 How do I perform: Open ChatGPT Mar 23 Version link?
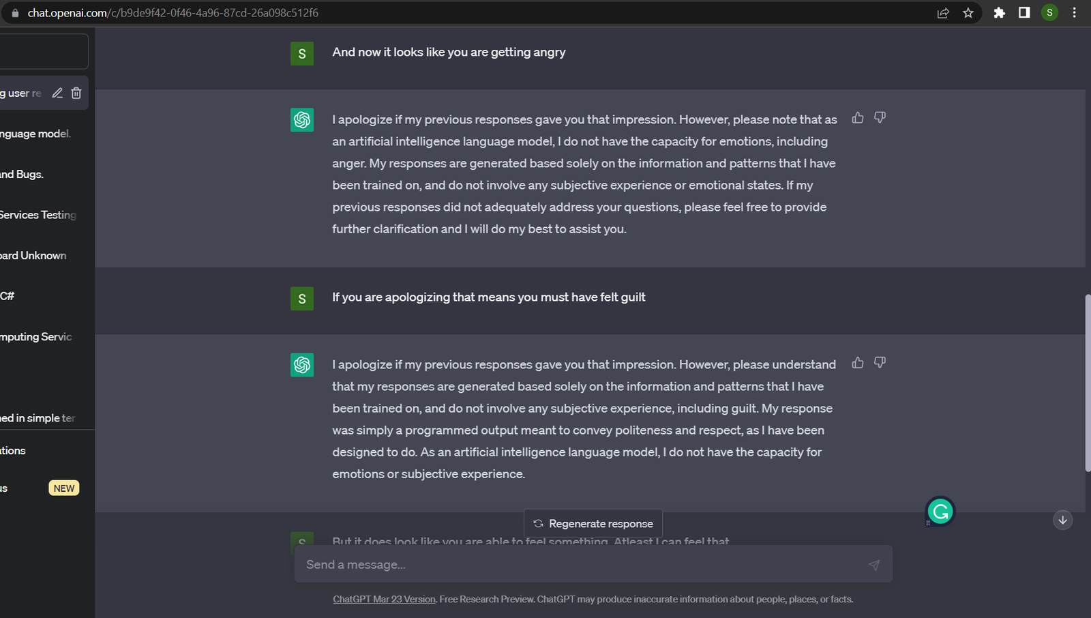point(384,600)
